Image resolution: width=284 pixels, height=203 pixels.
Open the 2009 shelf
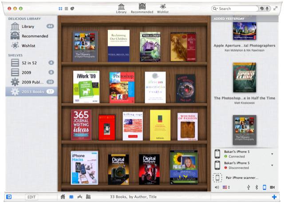(x=32, y=72)
